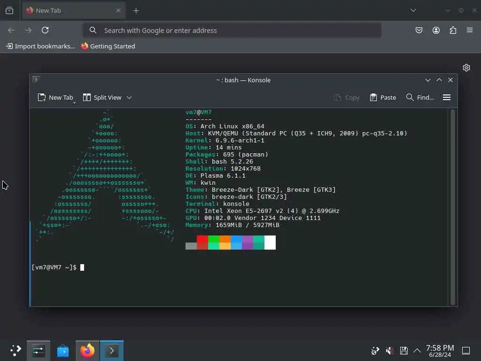The image size is (481, 361).
Task: Open disks and devices tray icon
Action: point(403,351)
